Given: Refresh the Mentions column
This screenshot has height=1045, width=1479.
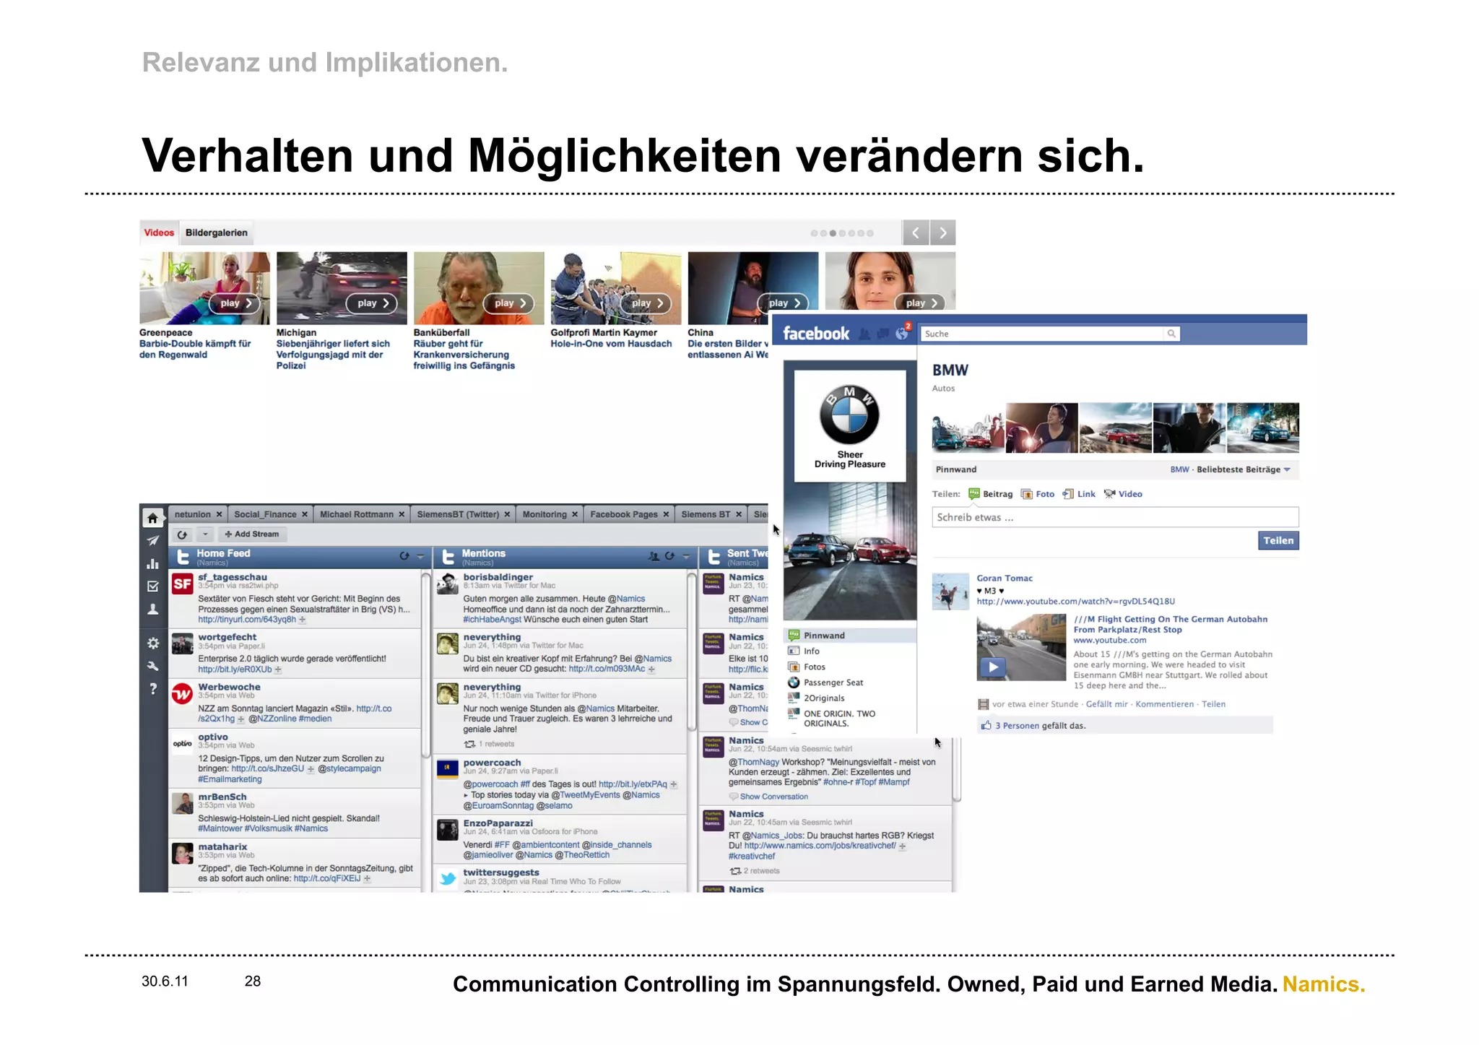Looking at the screenshot, I should click(x=669, y=556).
